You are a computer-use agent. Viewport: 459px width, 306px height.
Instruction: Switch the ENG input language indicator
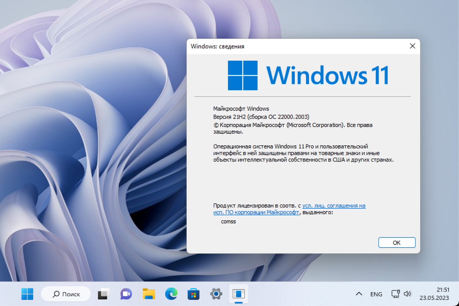pos(376,294)
